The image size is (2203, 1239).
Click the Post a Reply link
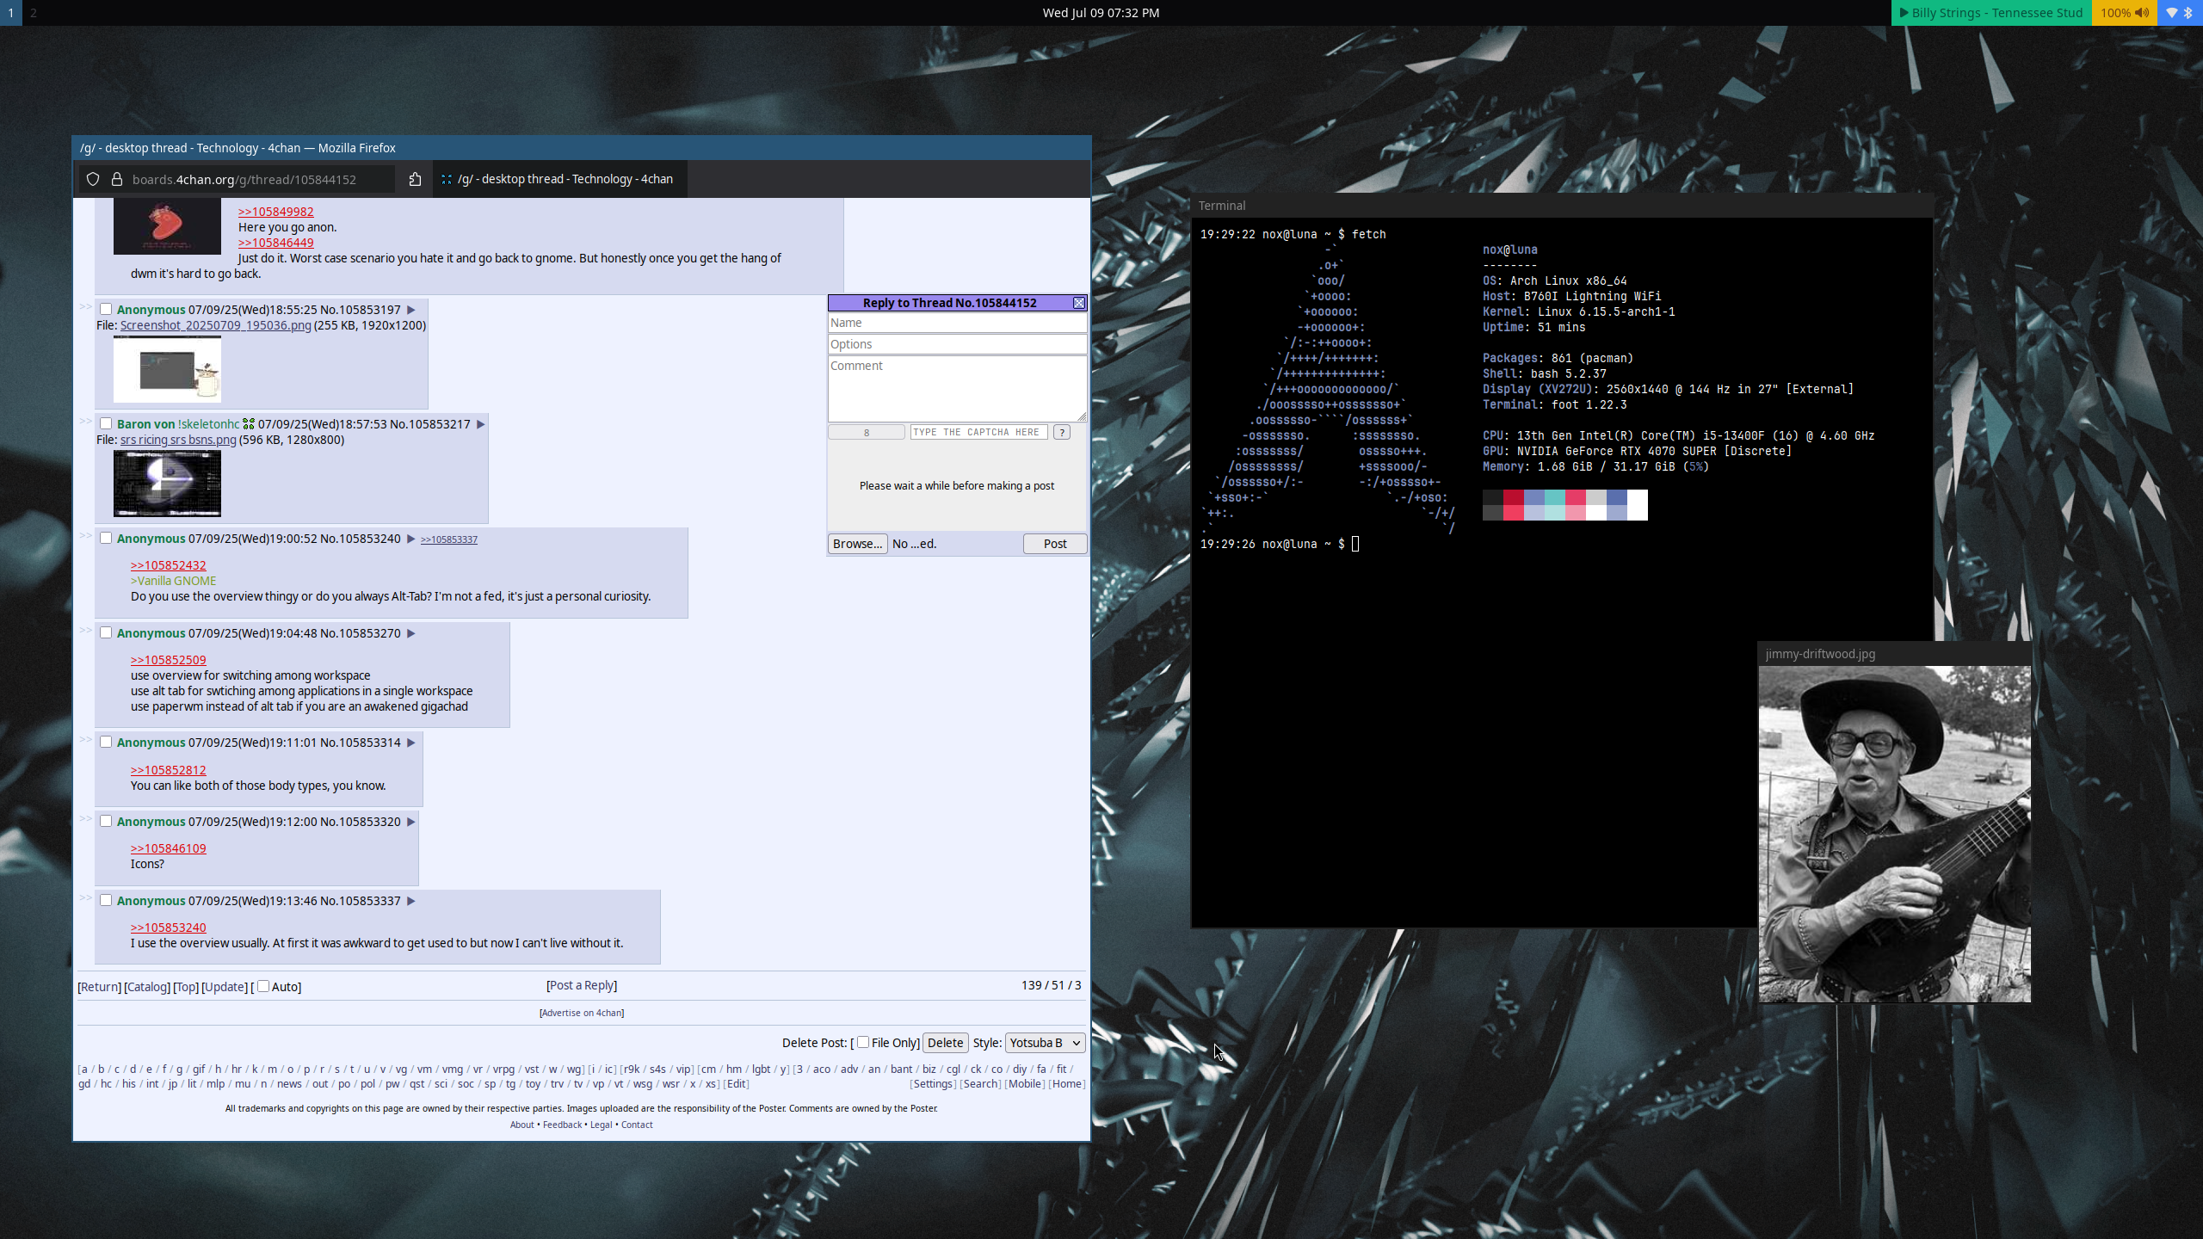coord(582,985)
